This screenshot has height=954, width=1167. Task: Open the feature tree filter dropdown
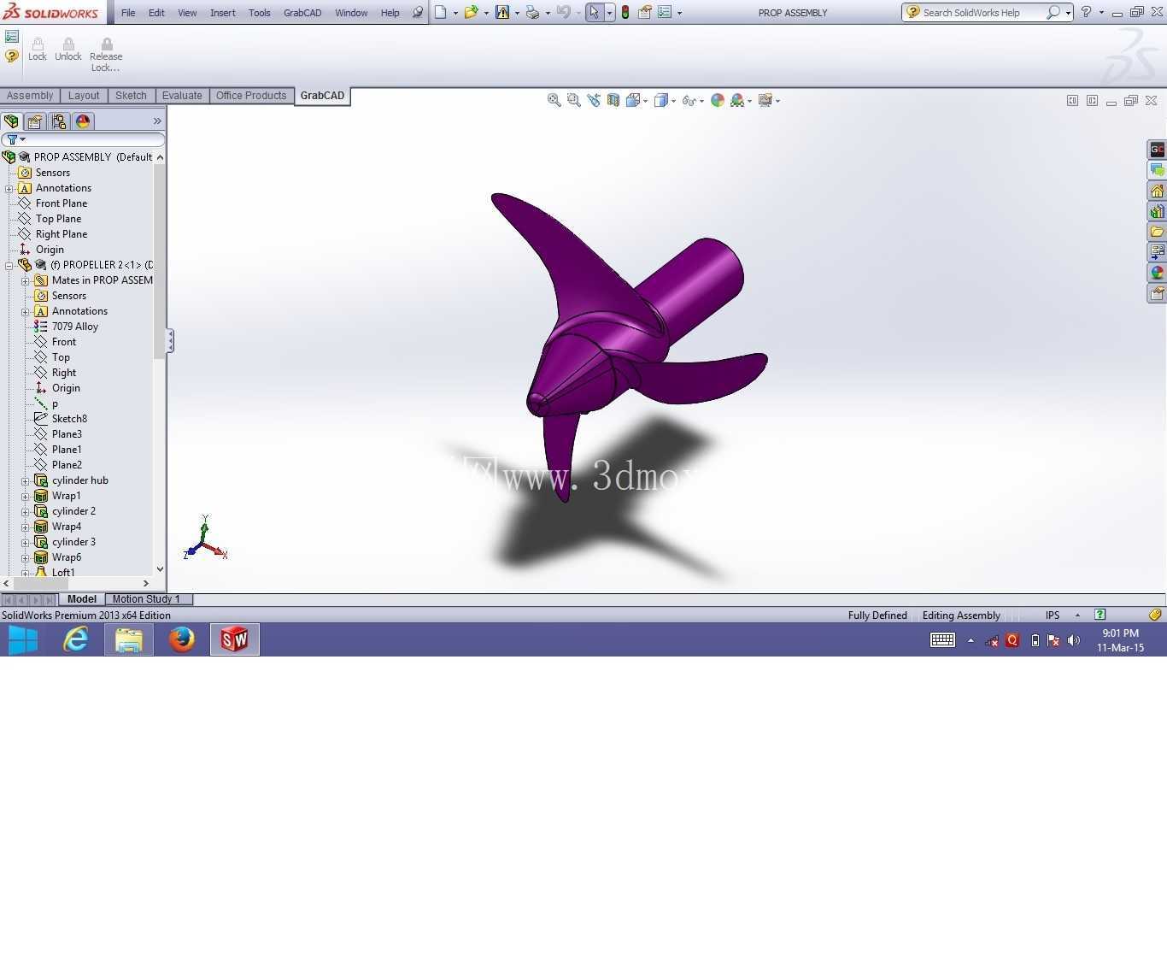pyautogui.click(x=23, y=139)
